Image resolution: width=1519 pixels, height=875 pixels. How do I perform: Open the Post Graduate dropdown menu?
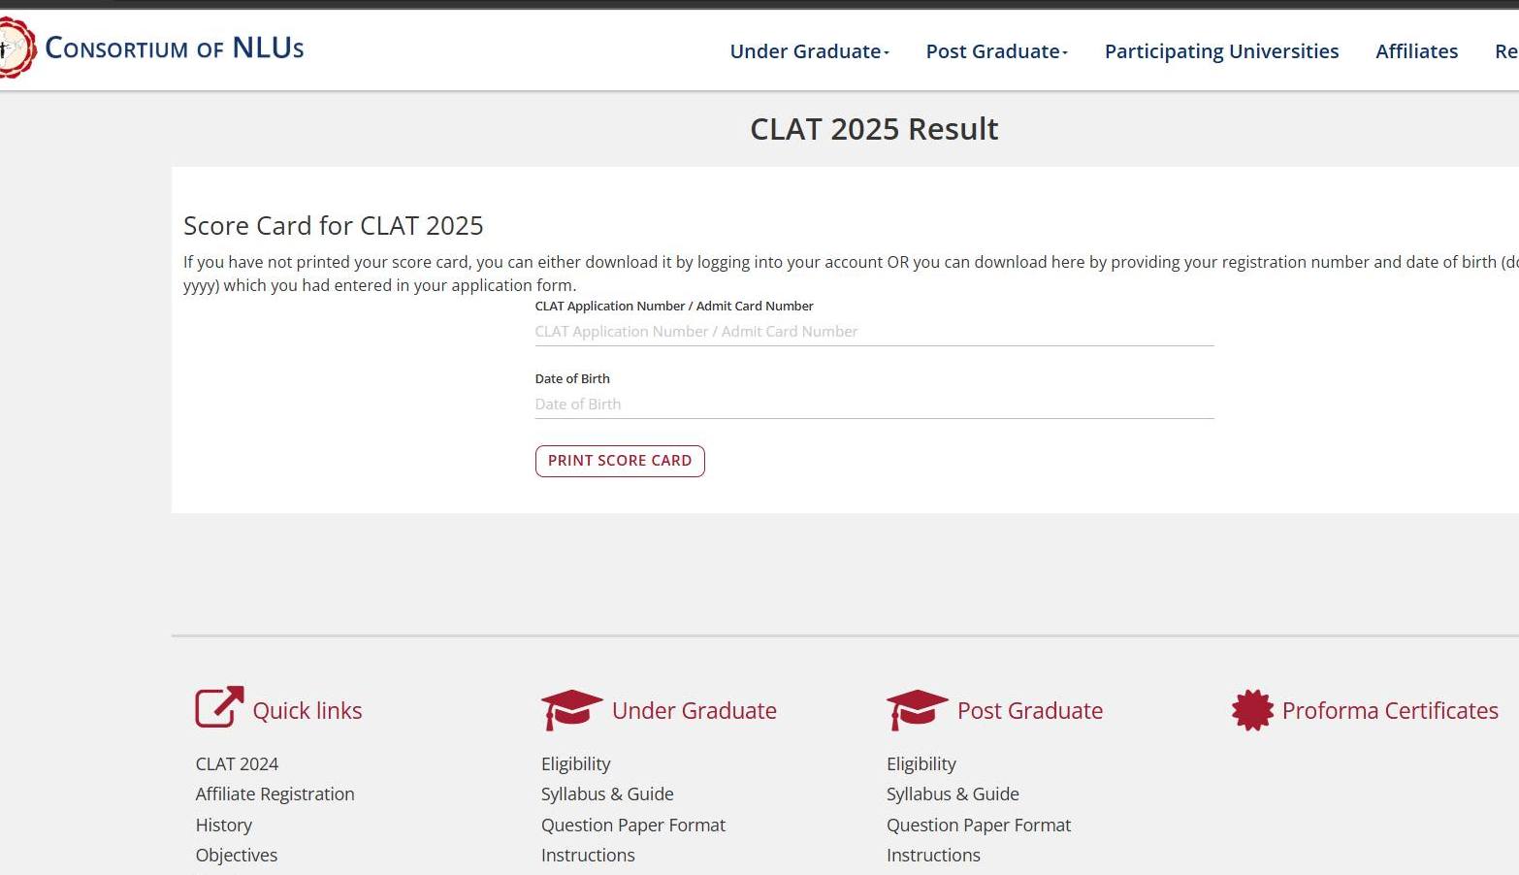(996, 51)
